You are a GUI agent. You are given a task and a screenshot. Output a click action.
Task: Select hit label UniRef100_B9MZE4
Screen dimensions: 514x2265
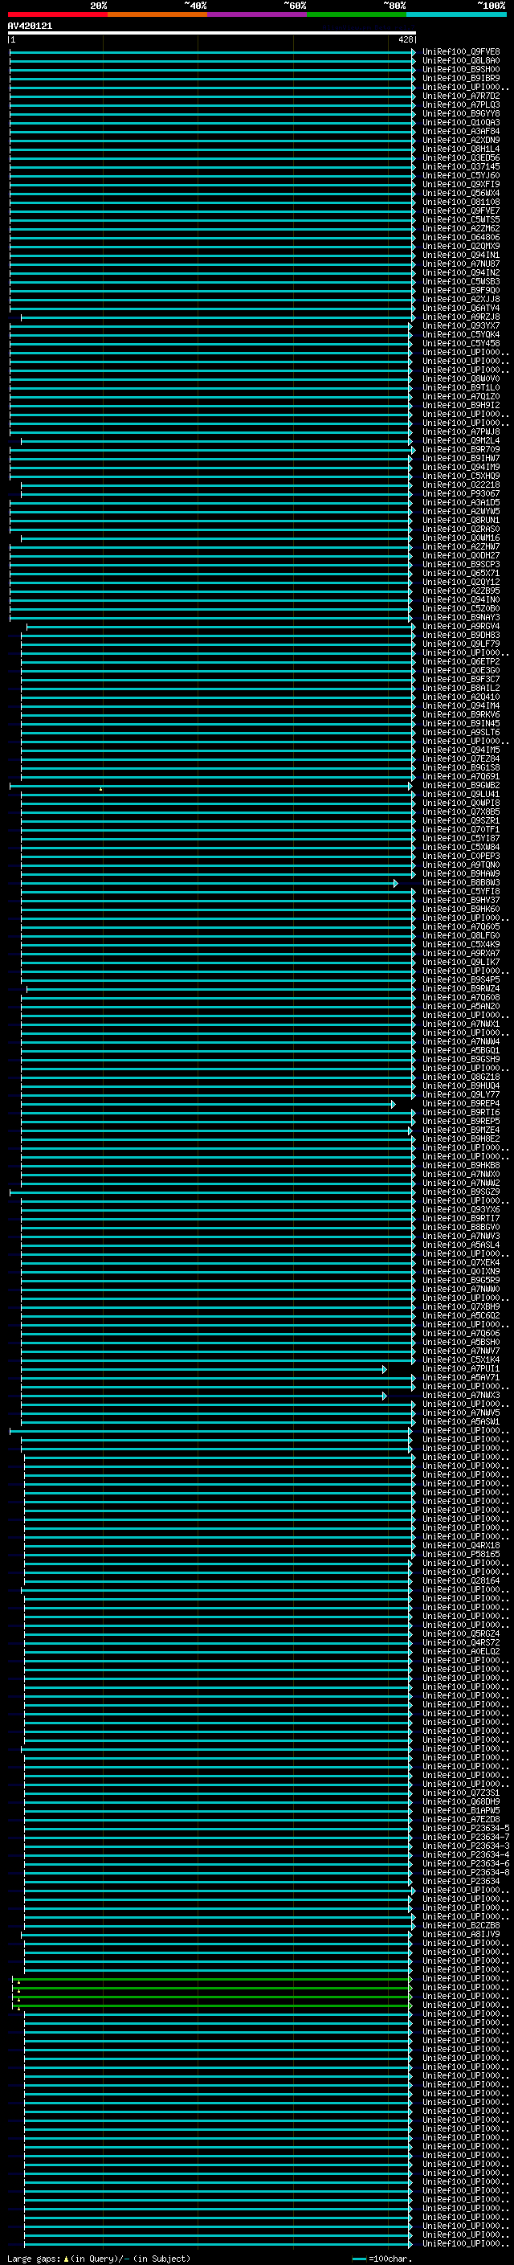coord(461,1130)
